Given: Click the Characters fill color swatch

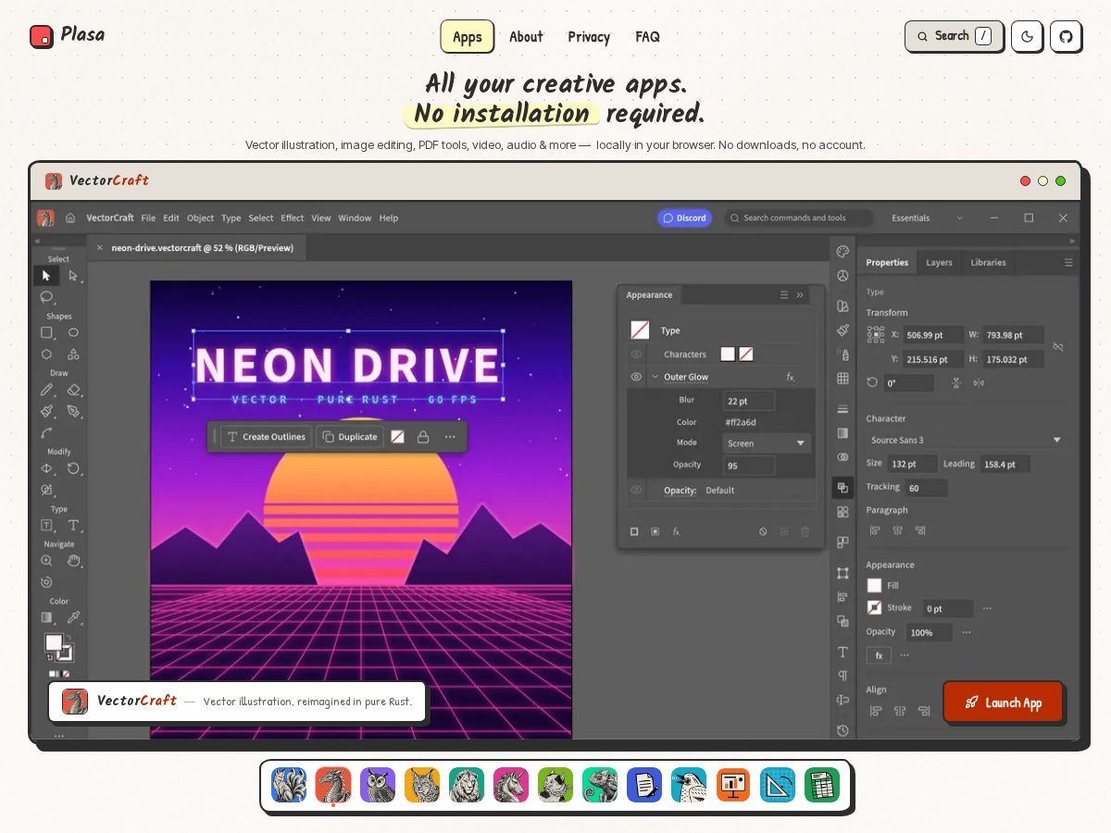Looking at the screenshot, I should coord(728,354).
